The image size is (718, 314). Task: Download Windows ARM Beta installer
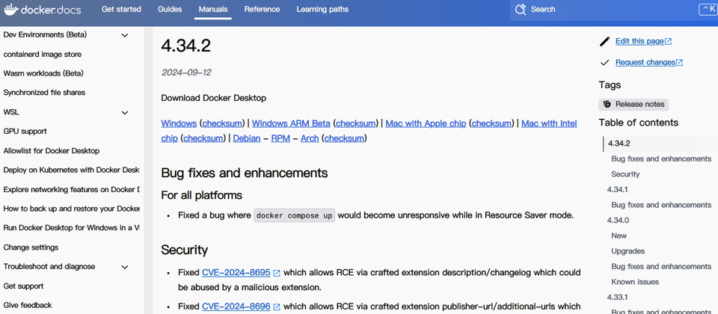click(x=291, y=123)
